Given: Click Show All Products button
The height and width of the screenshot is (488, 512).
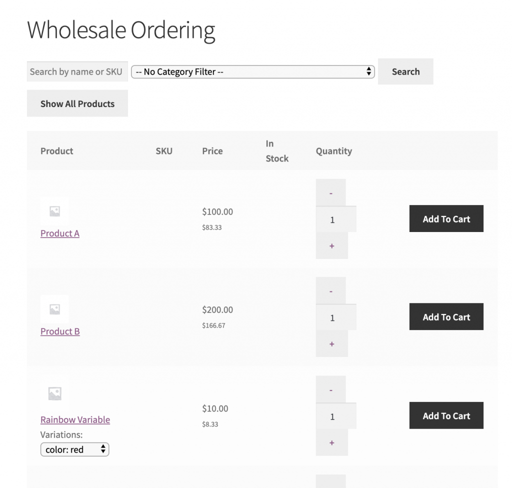Looking at the screenshot, I should tap(77, 103).
